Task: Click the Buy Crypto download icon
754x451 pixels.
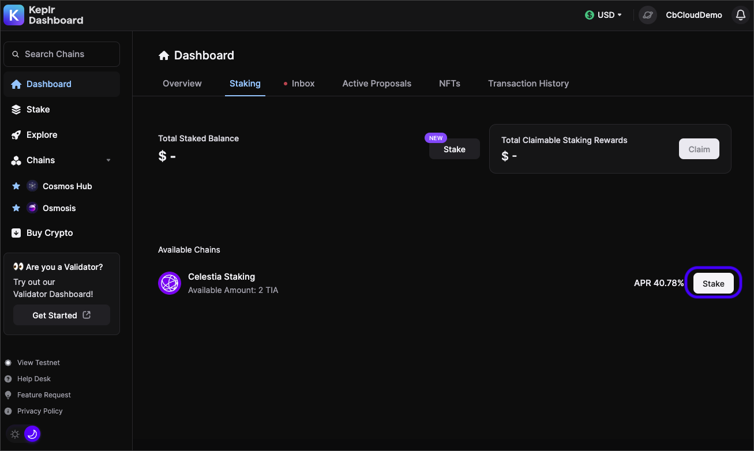Action: (x=16, y=233)
